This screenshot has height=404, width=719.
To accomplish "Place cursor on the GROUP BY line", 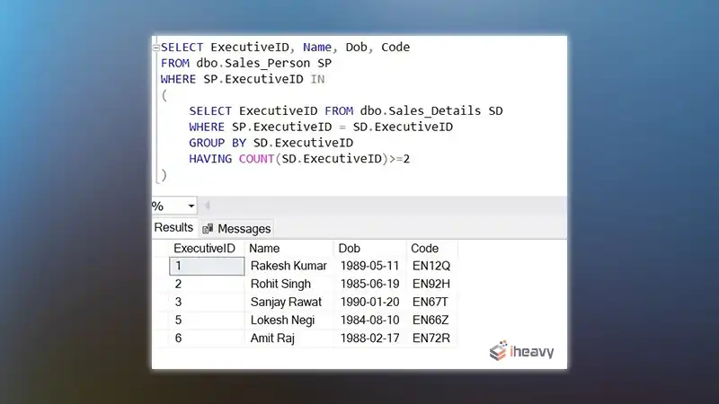I will click(271, 143).
